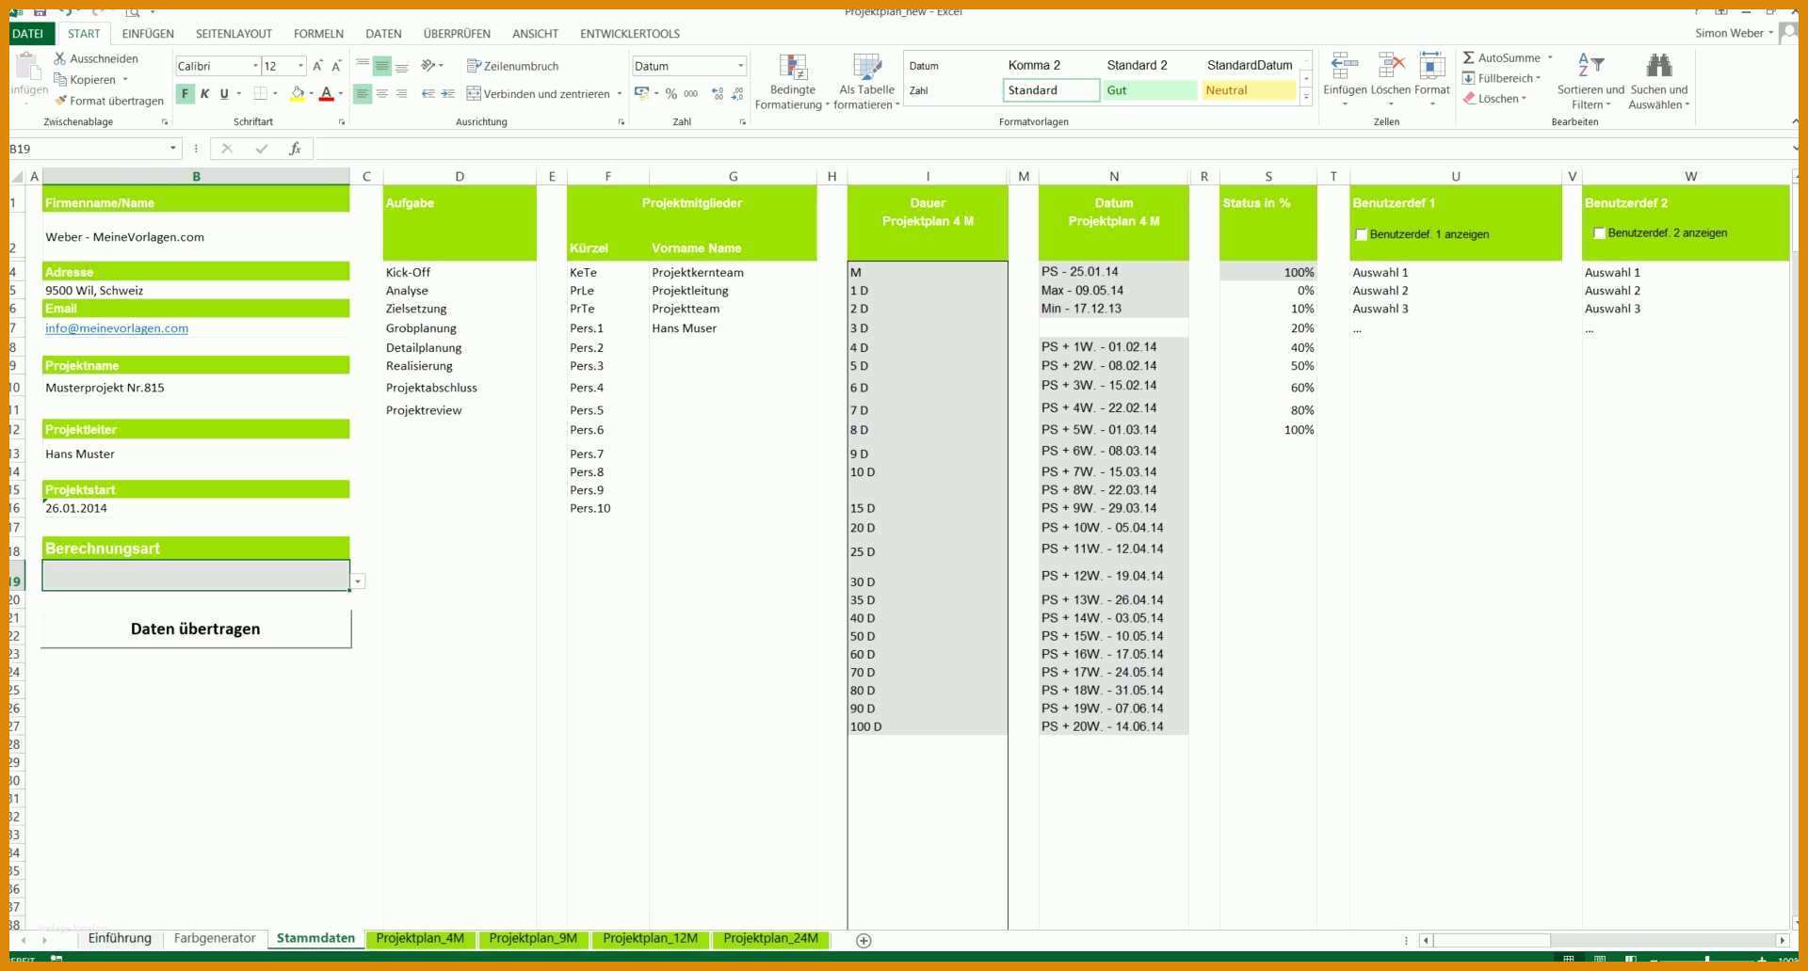Open the Datum number format dropdown
This screenshot has height=971, width=1808.
741,66
